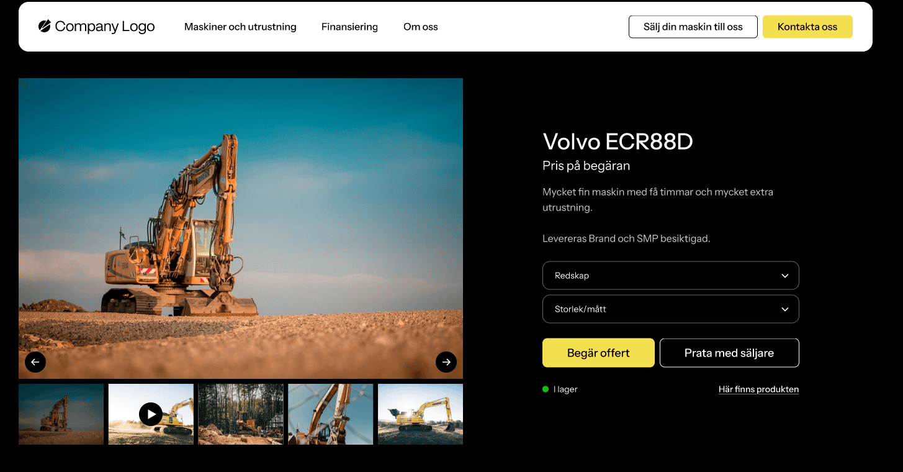
Task: Go to previous image with left arrow
Action: pyautogui.click(x=35, y=362)
